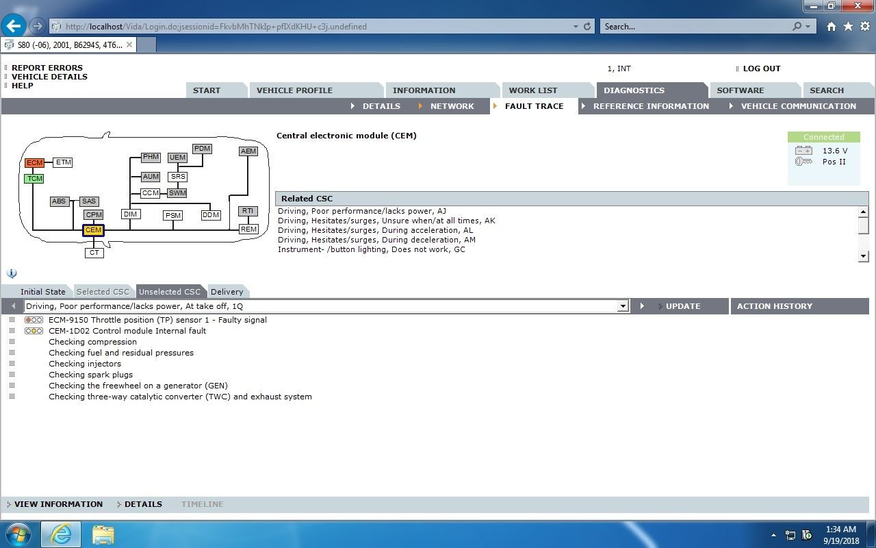
Task: Open Windows Explorer from the taskbar
Action: tap(103, 534)
